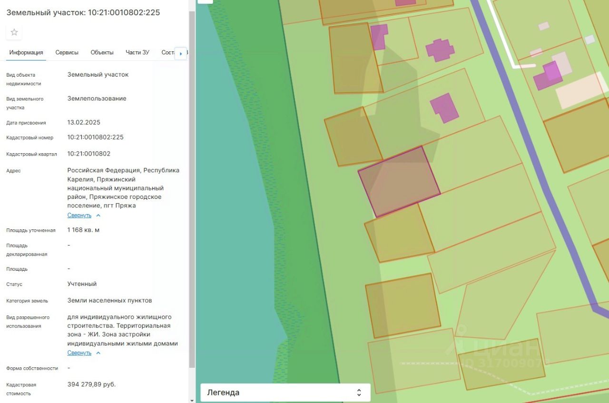Click the Площадь декларированная label

(27, 250)
